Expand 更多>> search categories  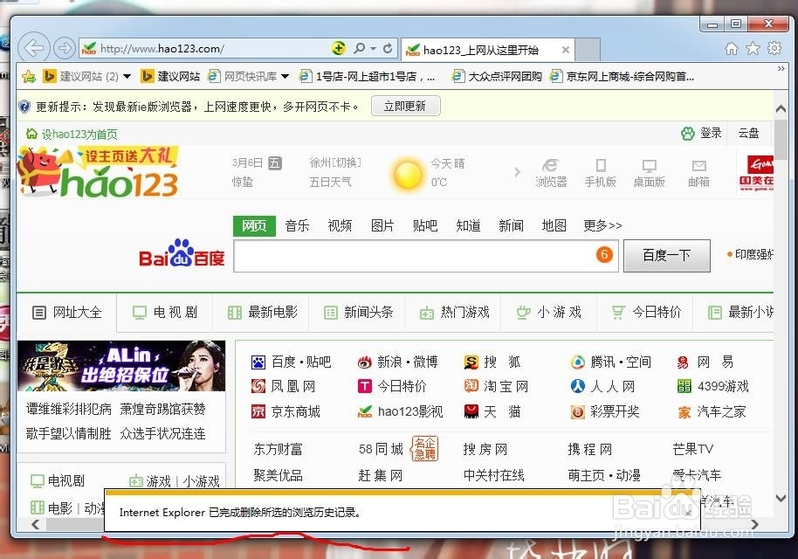[602, 225]
